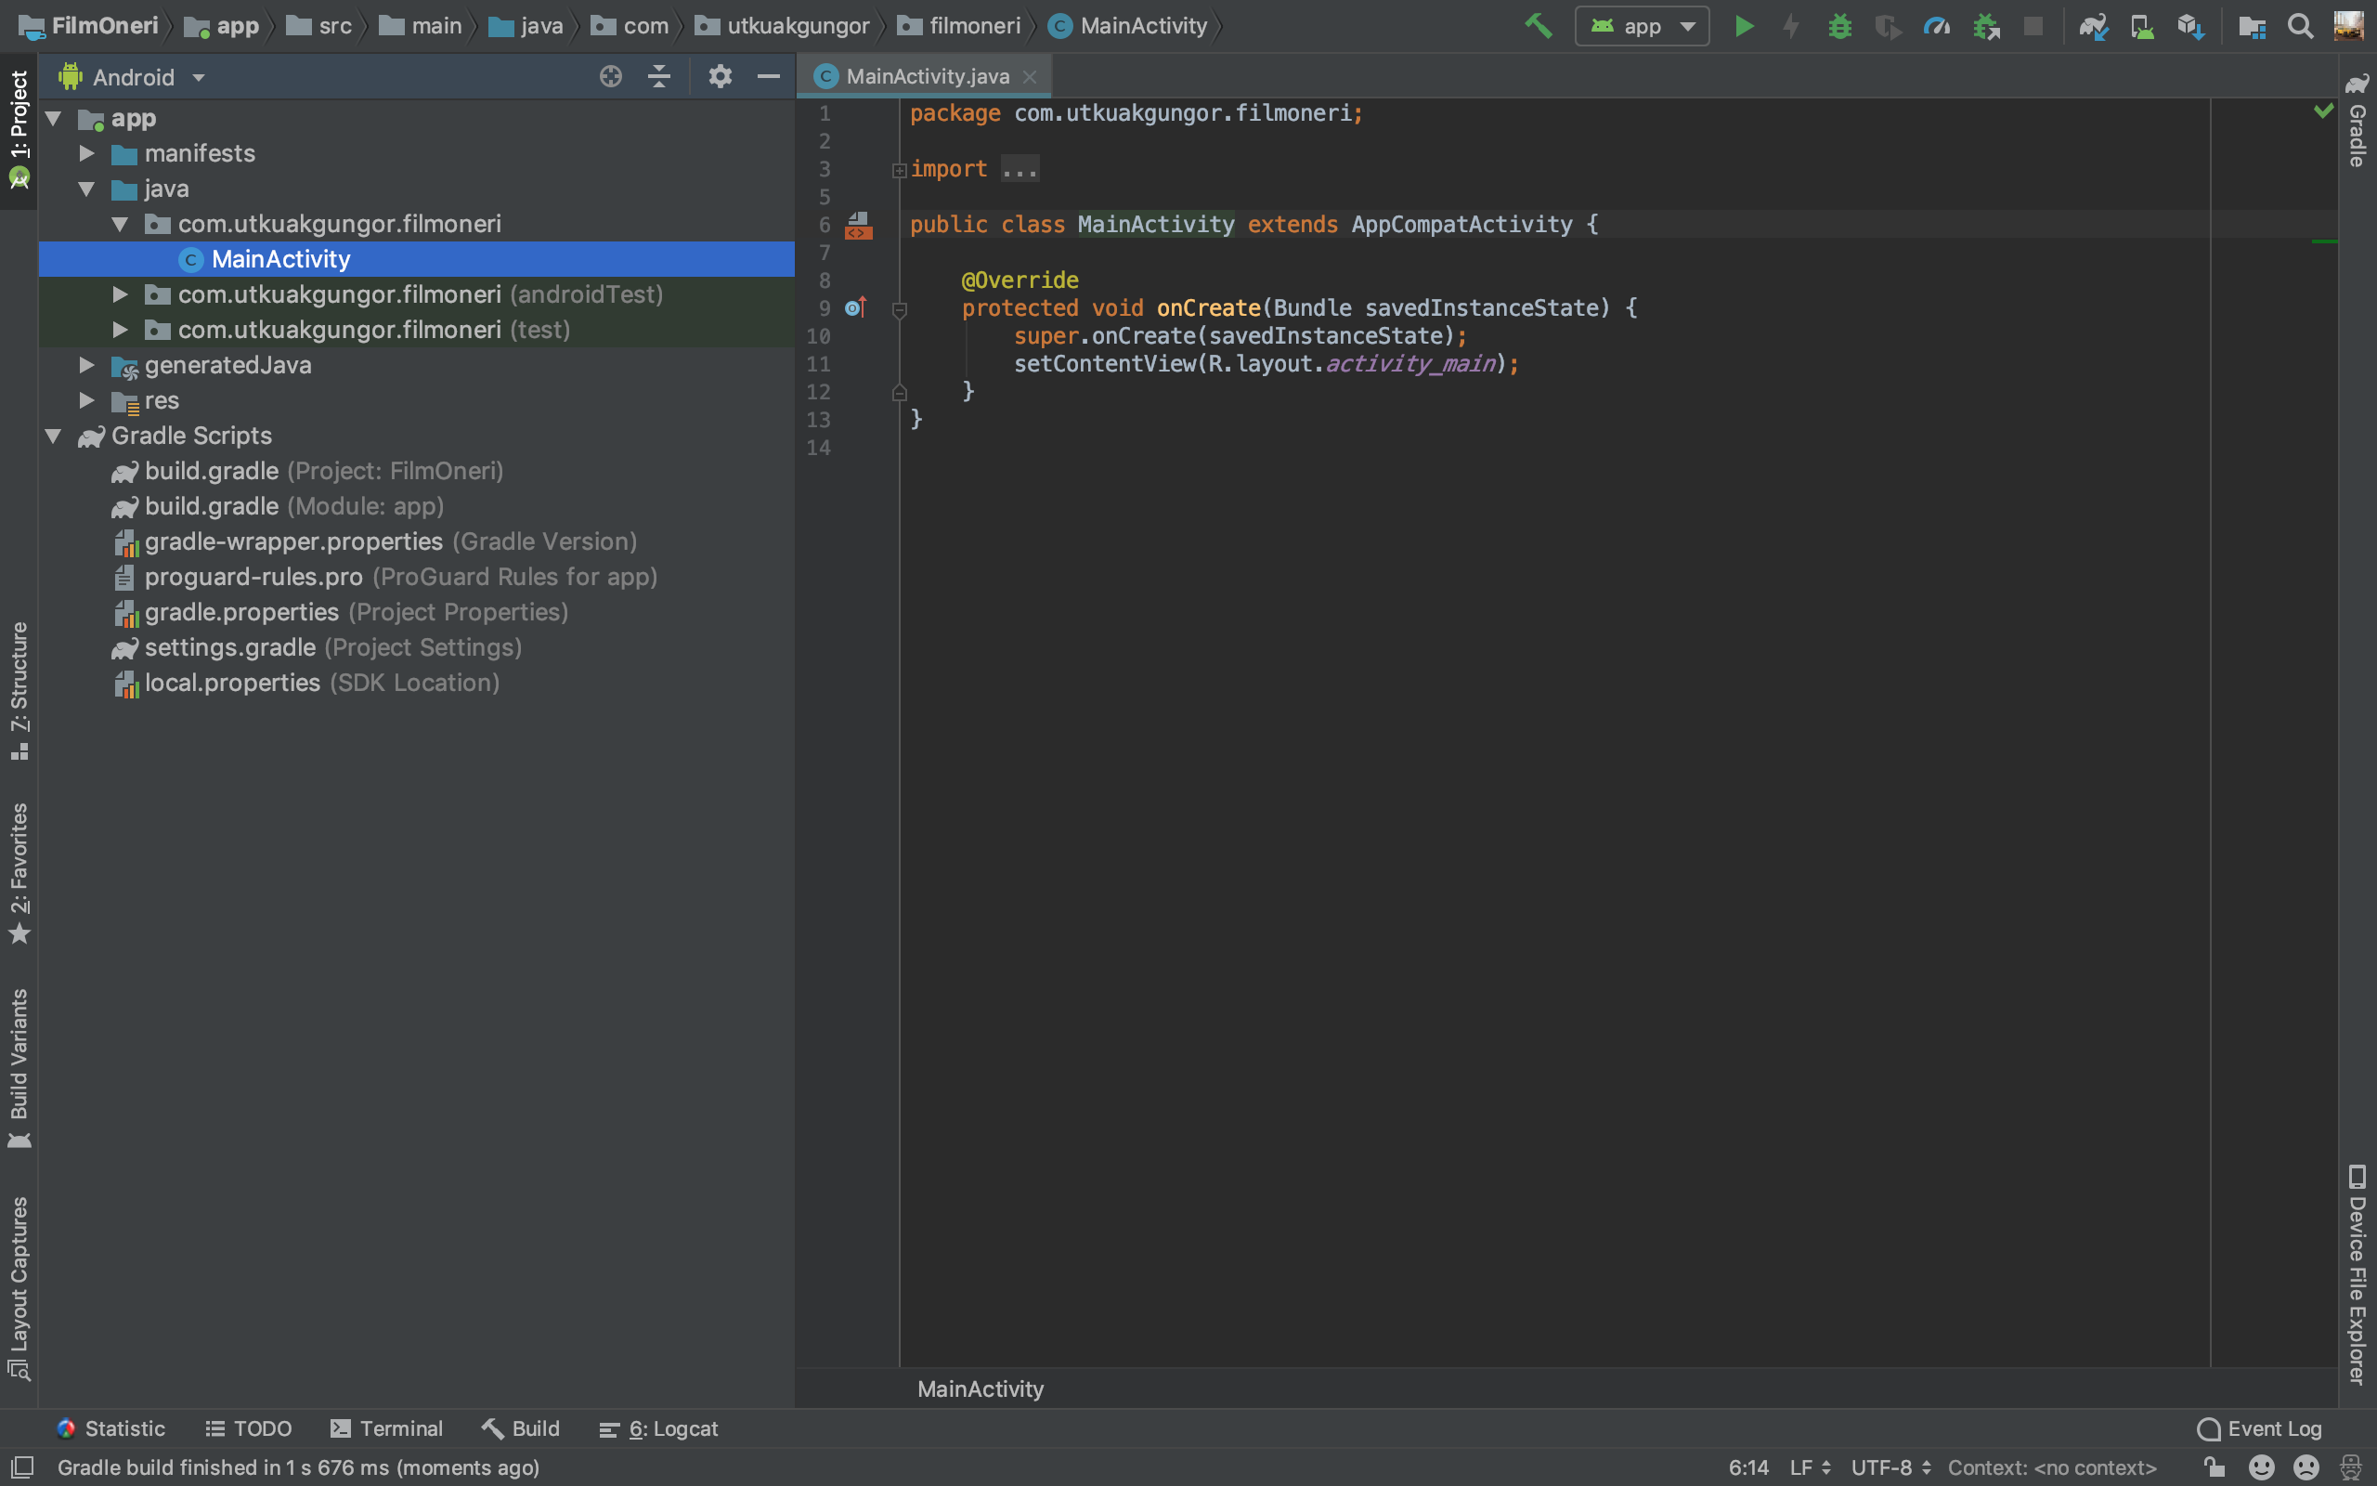
Task: Collapse all tree nodes icon
Action: (x=659, y=77)
